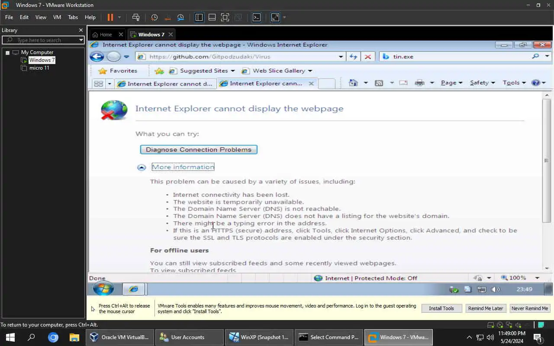Click Install Tools button
The image size is (554, 346).
coord(441,308)
